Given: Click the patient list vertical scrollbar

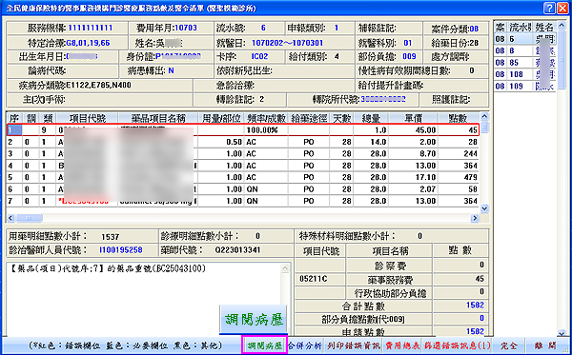Looking at the screenshot, I should 562,60.
